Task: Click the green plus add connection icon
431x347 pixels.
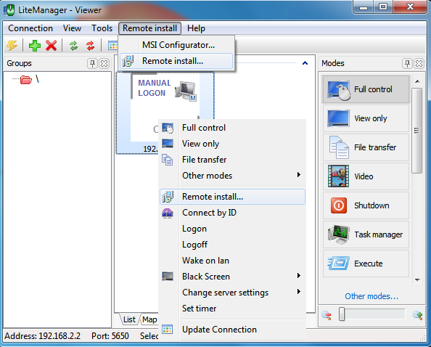Action: coord(35,45)
